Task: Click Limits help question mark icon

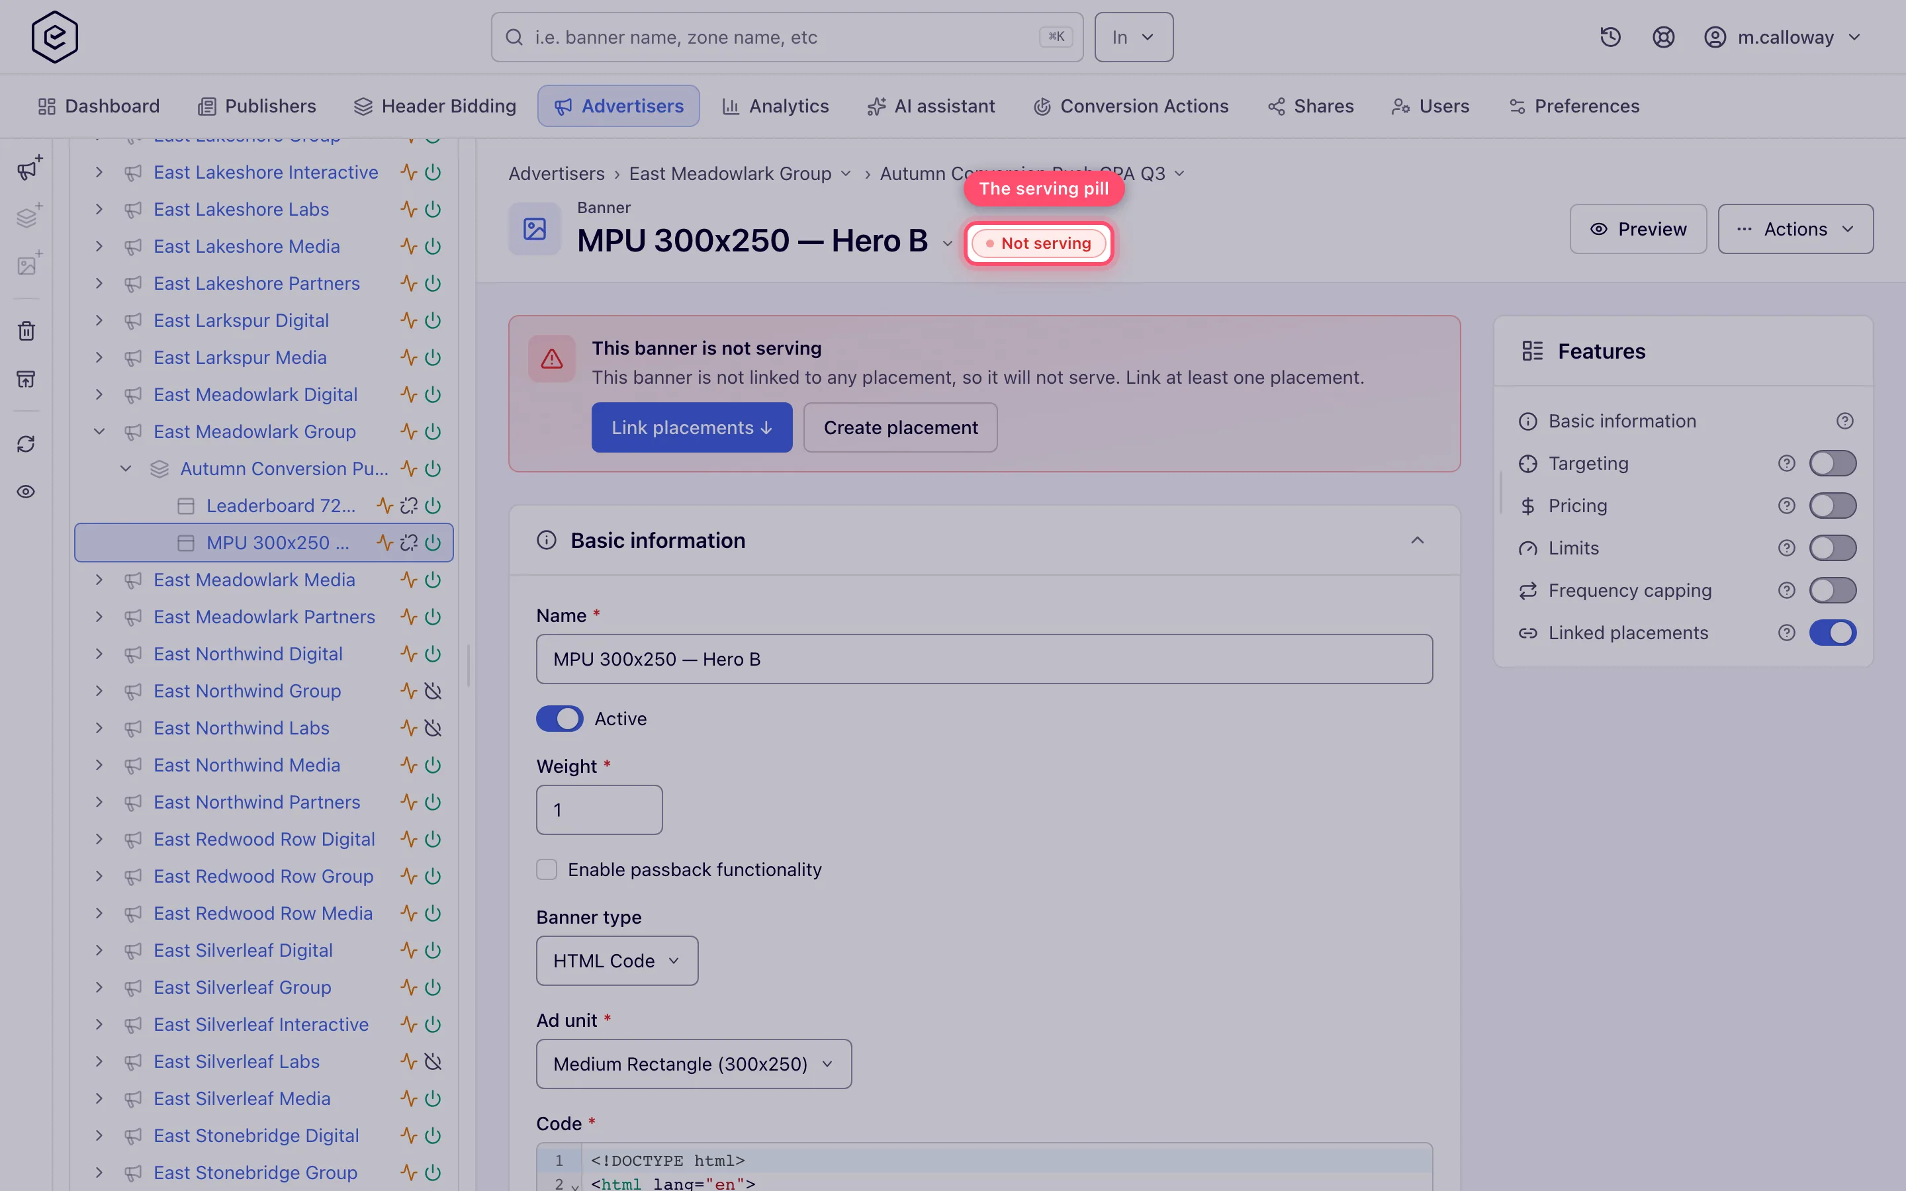Action: [x=1786, y=549]
